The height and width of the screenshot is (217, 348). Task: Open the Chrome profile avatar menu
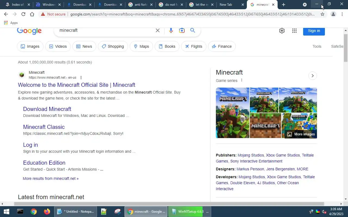(x=333, y=14)
